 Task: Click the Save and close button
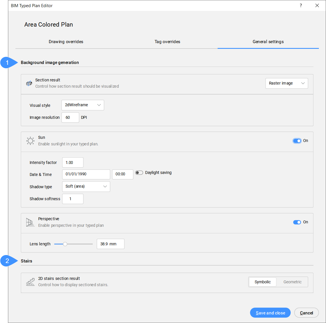tap(270, 313)
